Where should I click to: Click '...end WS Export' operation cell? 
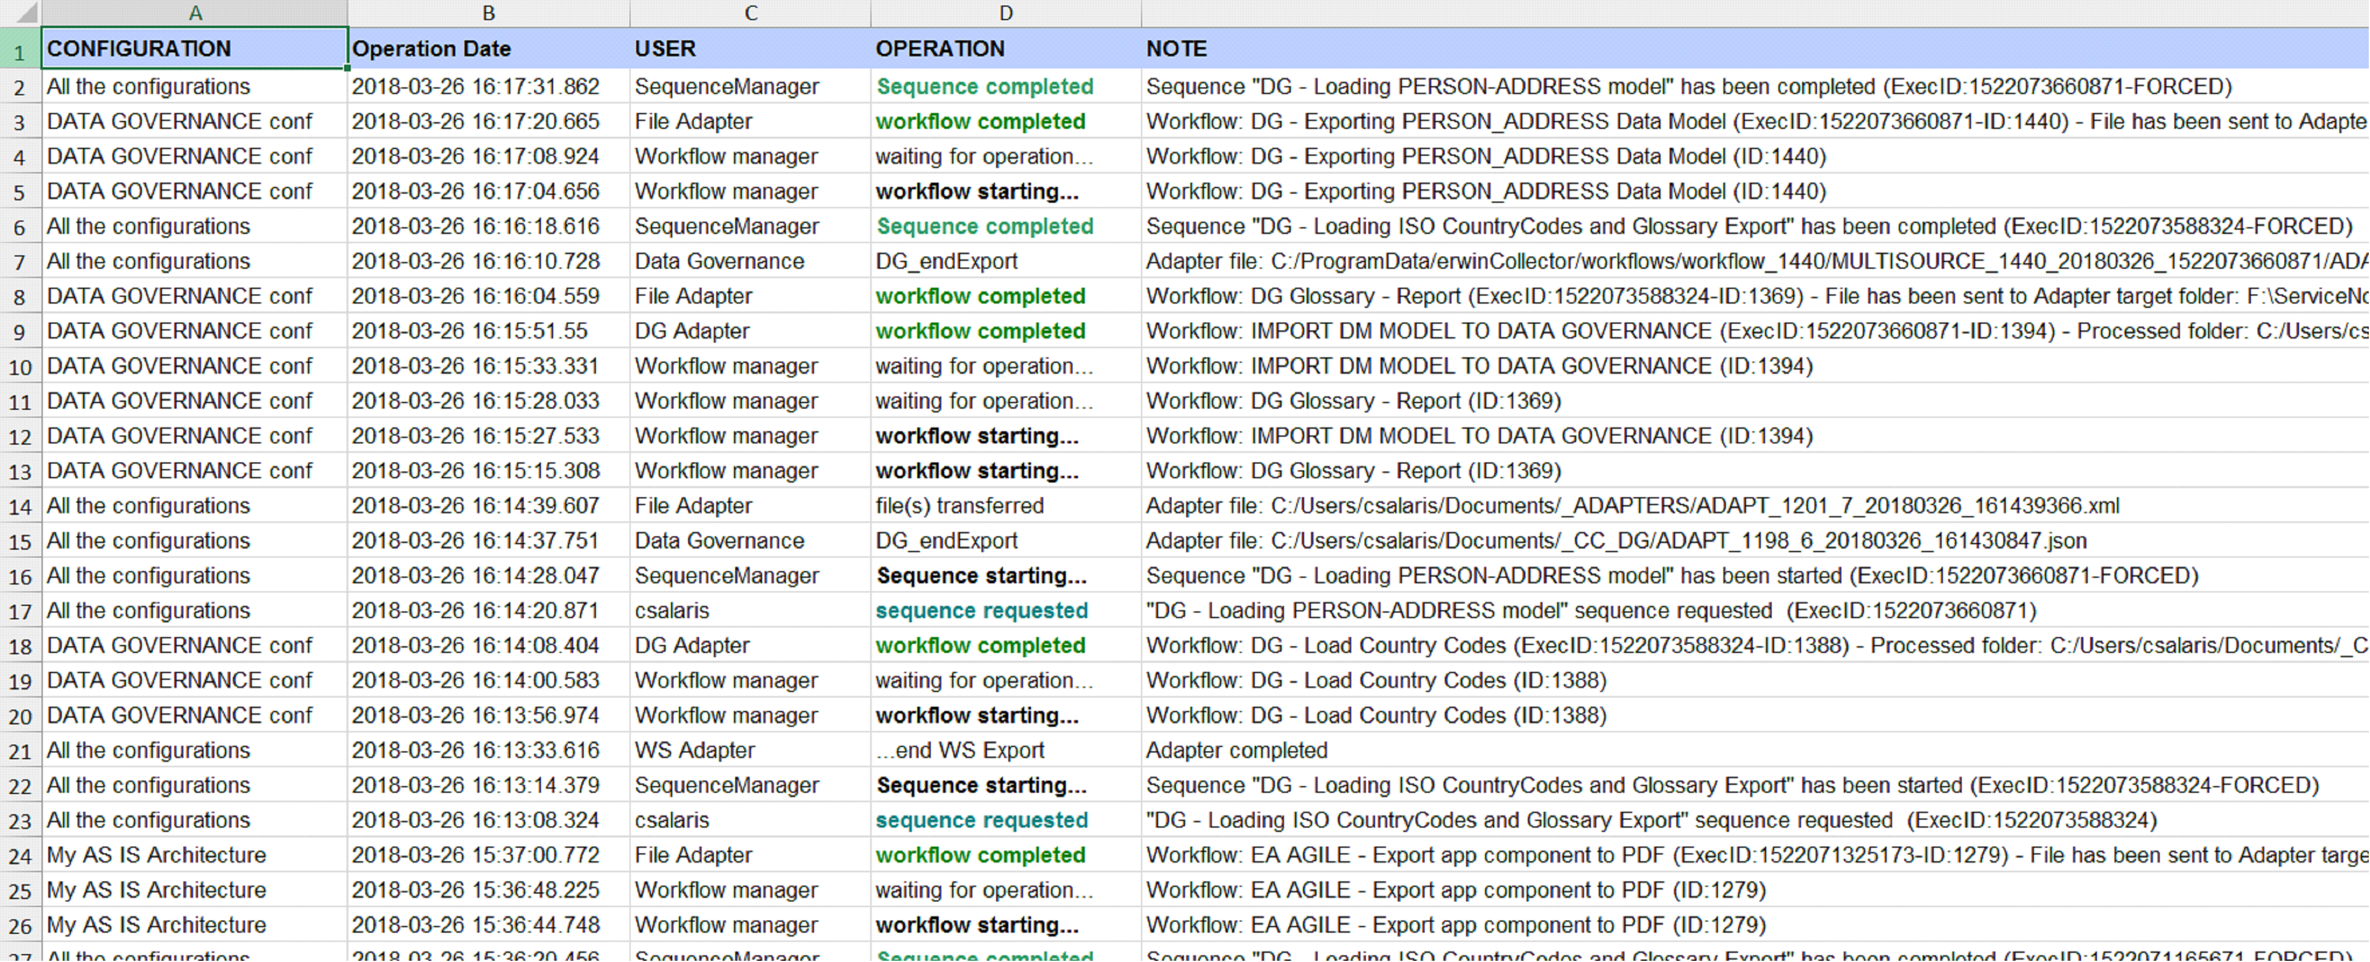pos(959,751)
